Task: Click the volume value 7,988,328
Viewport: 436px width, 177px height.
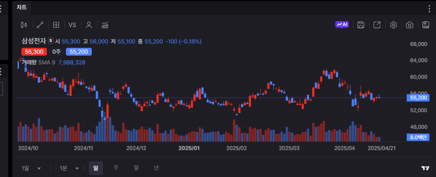Action: coord(72,62)
